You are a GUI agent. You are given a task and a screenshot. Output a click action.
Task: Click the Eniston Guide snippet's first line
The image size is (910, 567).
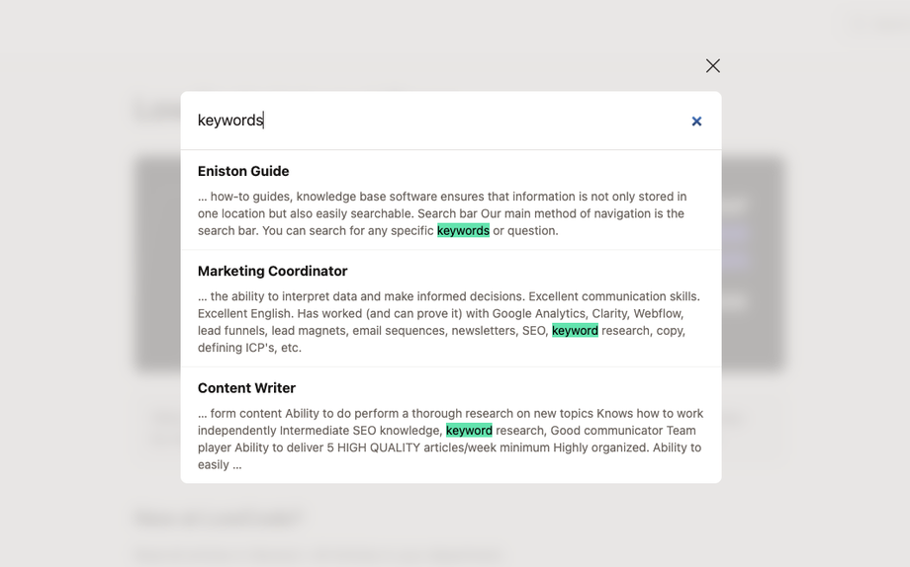pos(442,197)
